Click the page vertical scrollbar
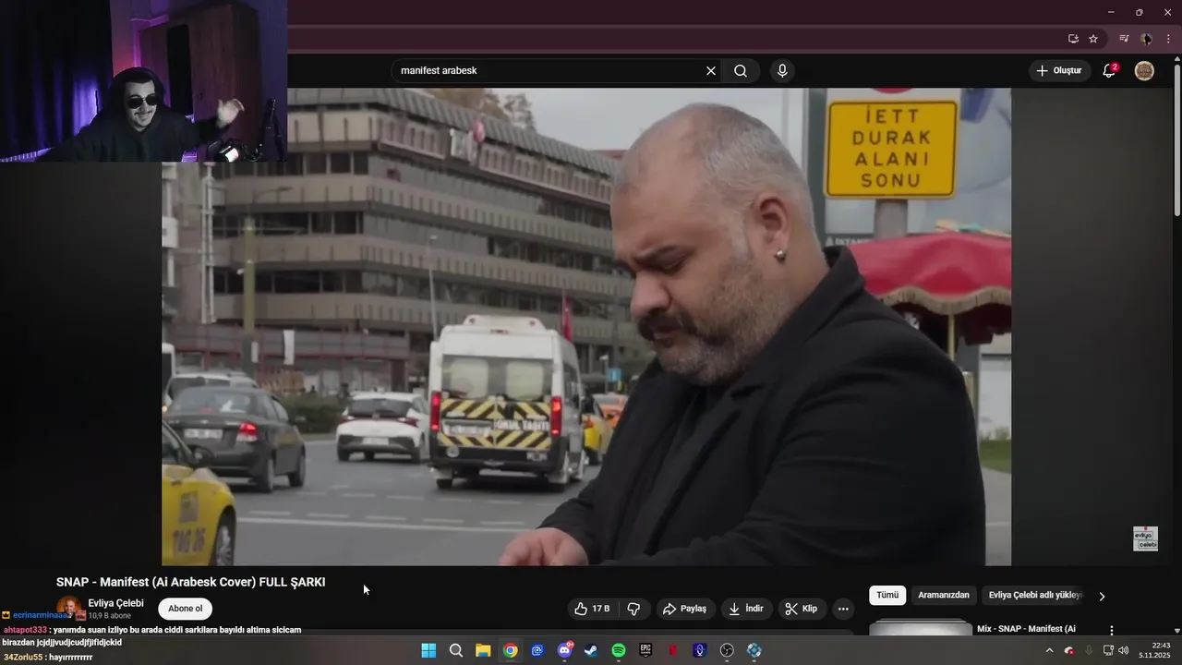 pos(1176,139)
